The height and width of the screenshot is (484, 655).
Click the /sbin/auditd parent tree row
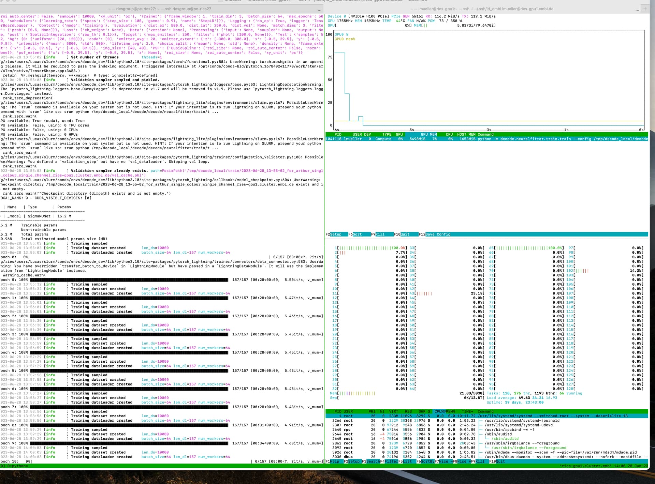coord(498,434)
